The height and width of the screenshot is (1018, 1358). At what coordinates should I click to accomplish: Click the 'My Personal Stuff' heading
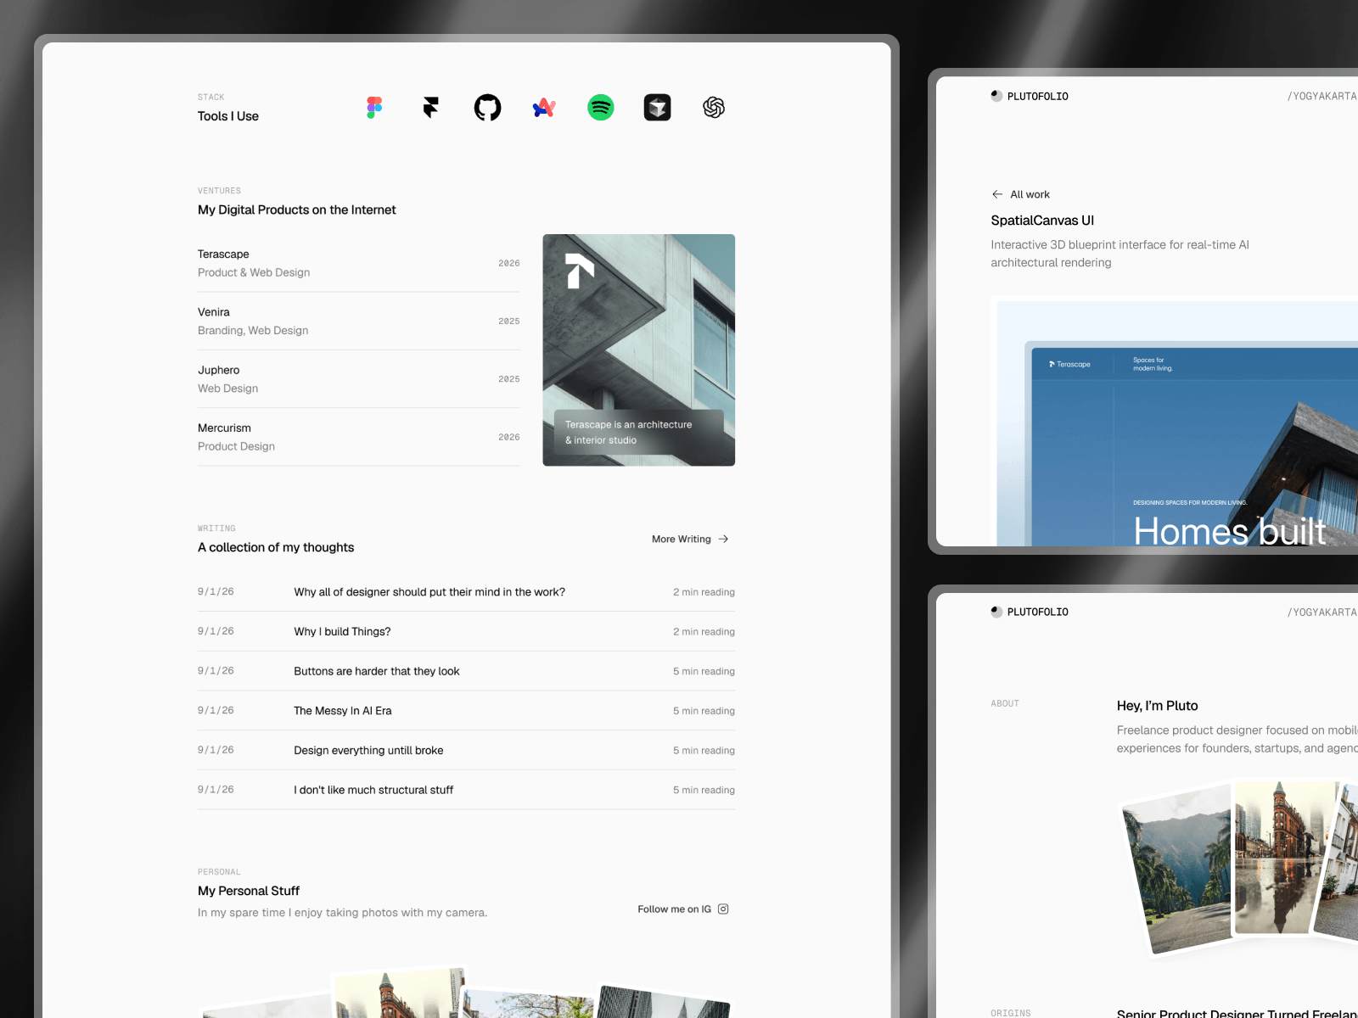pyautogui.click(x=249, y=891)
